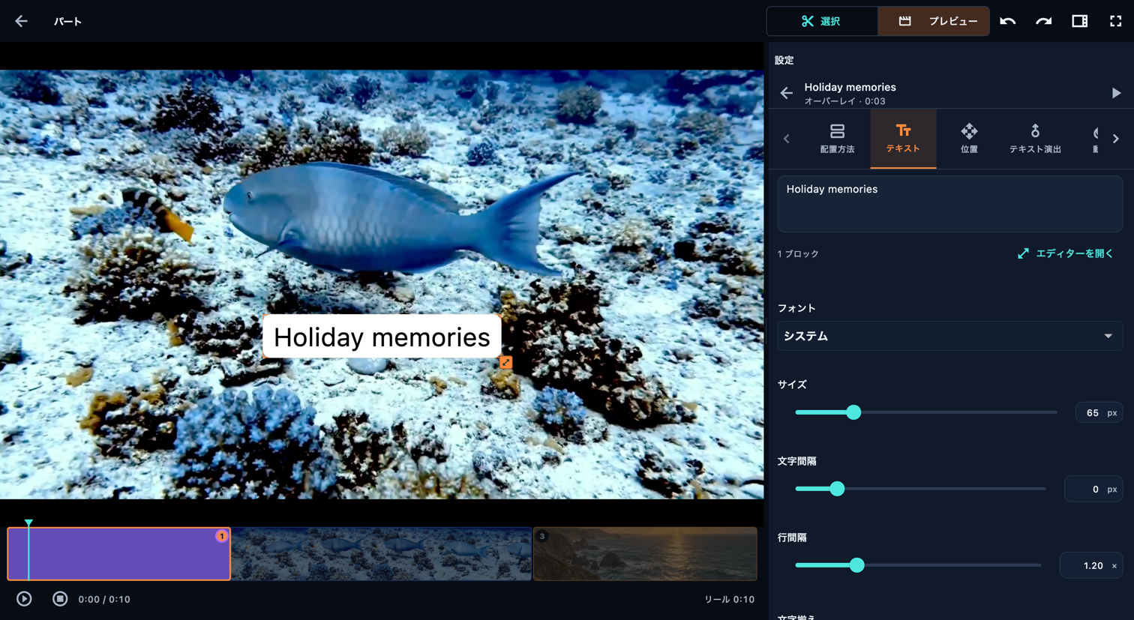Image resolution: width=1134 pixels, height=620 pixels.
Task: Open the エディターを開く link
Action: (x=1065, y=253)
